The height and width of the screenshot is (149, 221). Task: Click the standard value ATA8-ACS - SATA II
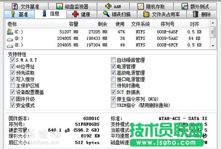[183, 118]
